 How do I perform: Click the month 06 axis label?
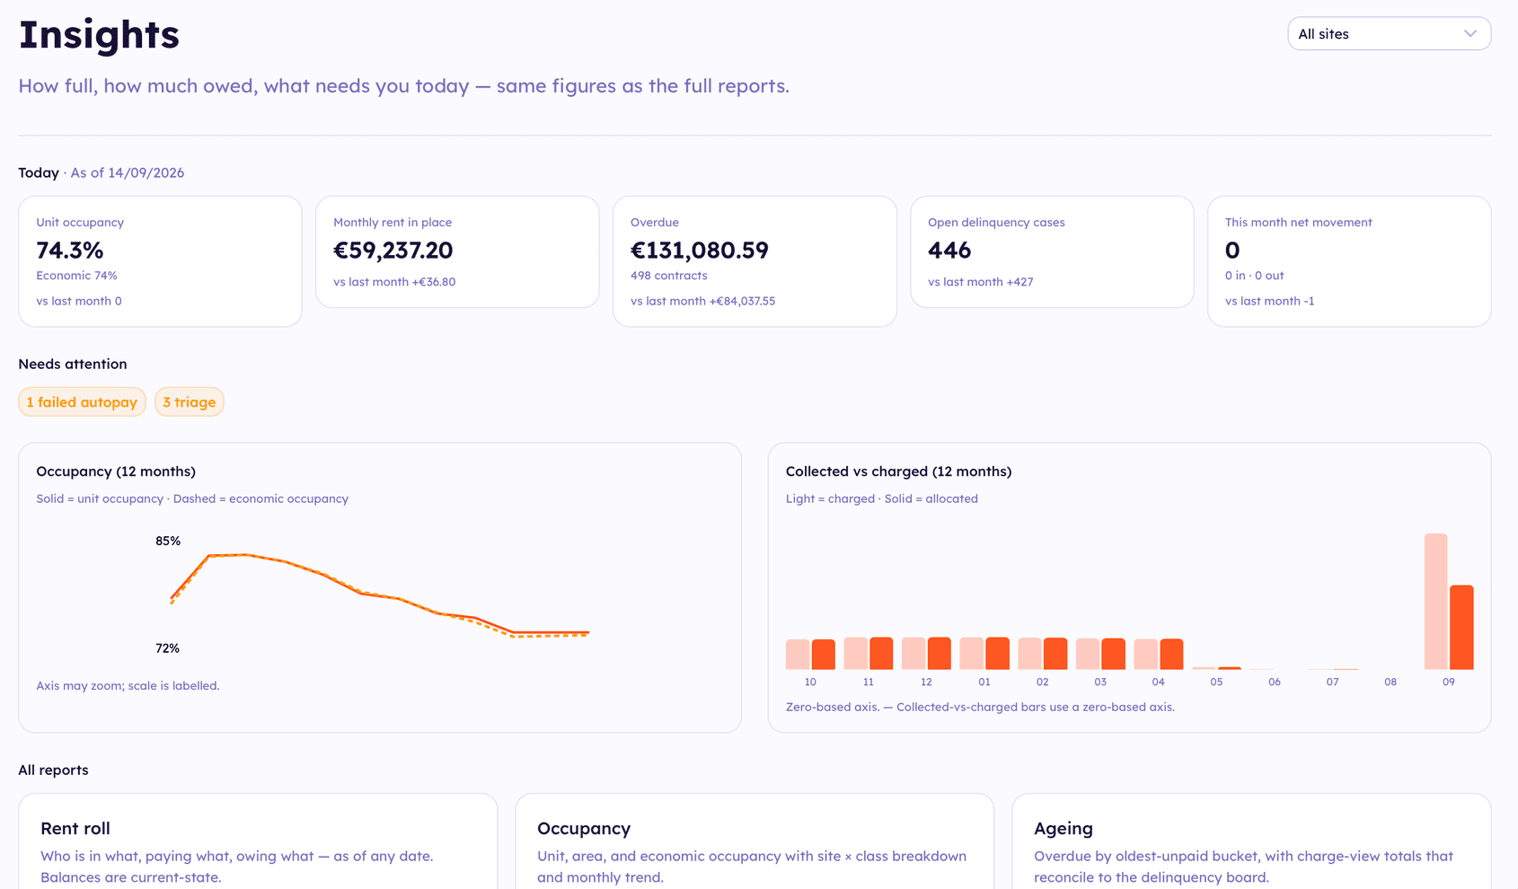[x=1275, y=682]
